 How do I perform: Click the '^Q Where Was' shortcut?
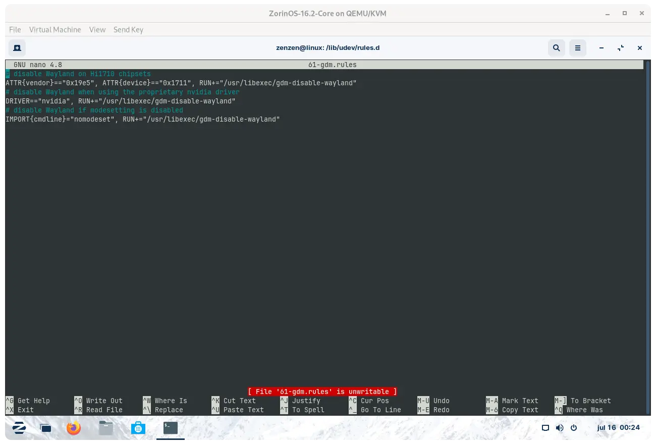click(579, 410)
